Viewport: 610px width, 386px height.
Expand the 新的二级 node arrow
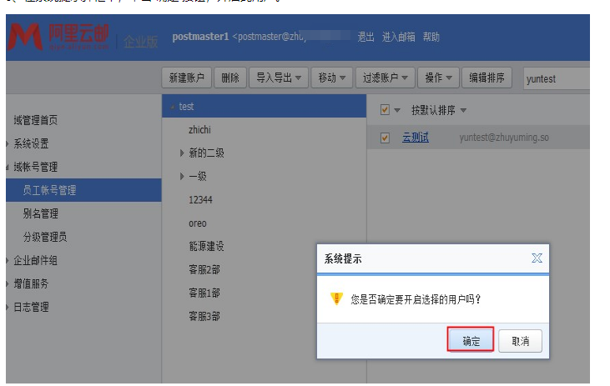click(x=182, y=153)
